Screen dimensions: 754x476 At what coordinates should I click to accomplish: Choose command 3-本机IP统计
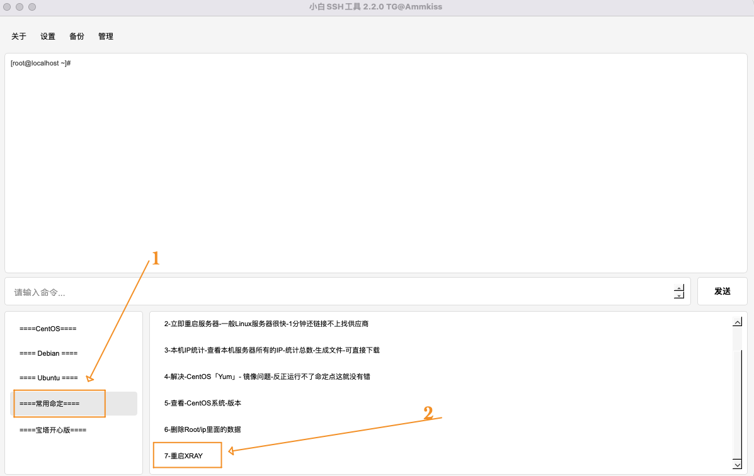[x=271, y=350]
